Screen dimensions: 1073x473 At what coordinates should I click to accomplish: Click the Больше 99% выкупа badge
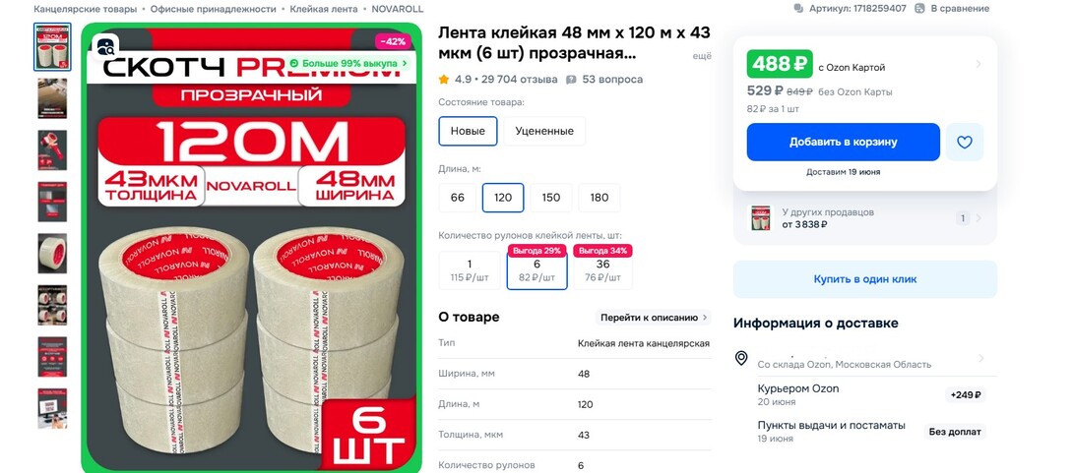tap(349, 63)
